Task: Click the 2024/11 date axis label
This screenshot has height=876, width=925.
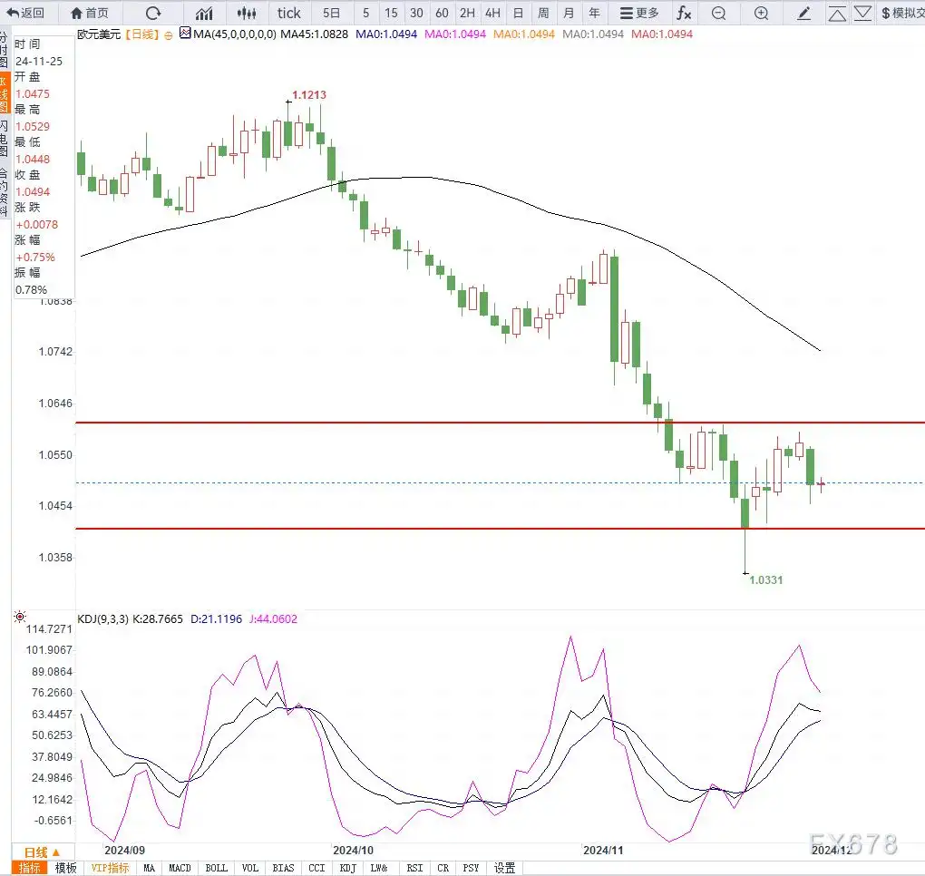Action: click(603, 850)
